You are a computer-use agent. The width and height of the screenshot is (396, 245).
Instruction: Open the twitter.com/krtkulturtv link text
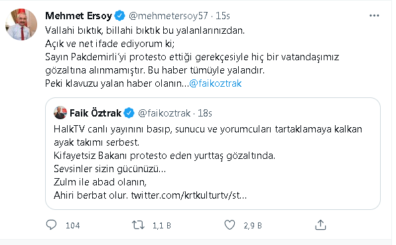coord(188,195)
